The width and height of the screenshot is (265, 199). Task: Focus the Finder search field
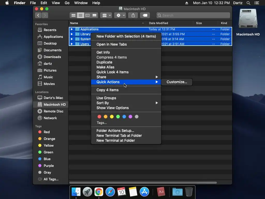193,15
